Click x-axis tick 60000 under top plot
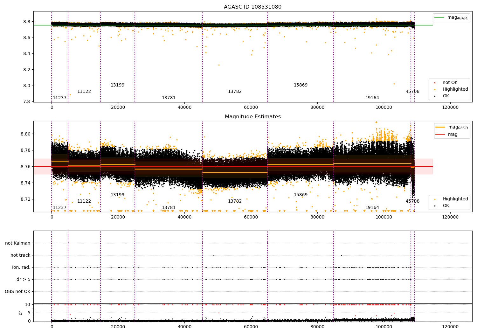The width and height of the screenshot is (477, 334). pos(251,108)
